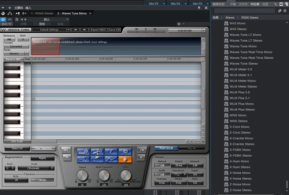Viewport: 289px width, 195px height.
Task: Select the Glue tool
Action: [x=97, y=159]
